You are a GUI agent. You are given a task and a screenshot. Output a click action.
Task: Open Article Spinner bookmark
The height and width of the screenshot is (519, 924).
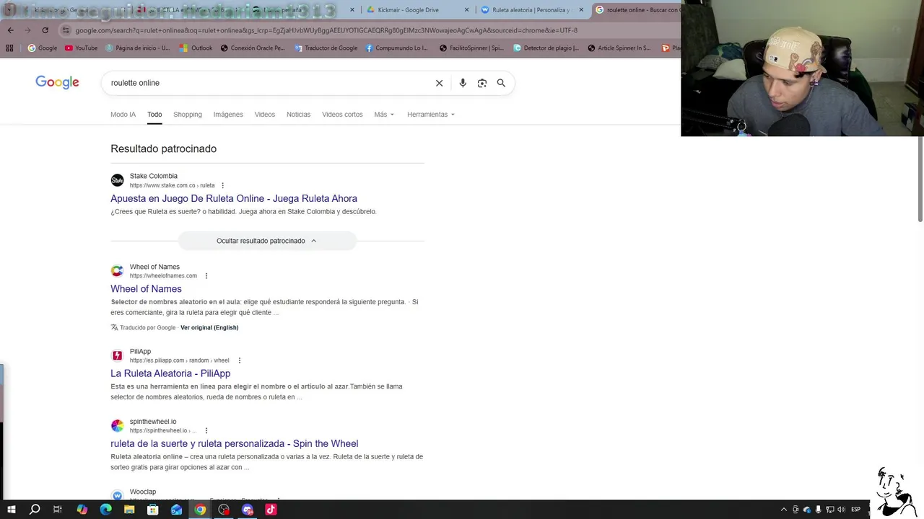619,48
